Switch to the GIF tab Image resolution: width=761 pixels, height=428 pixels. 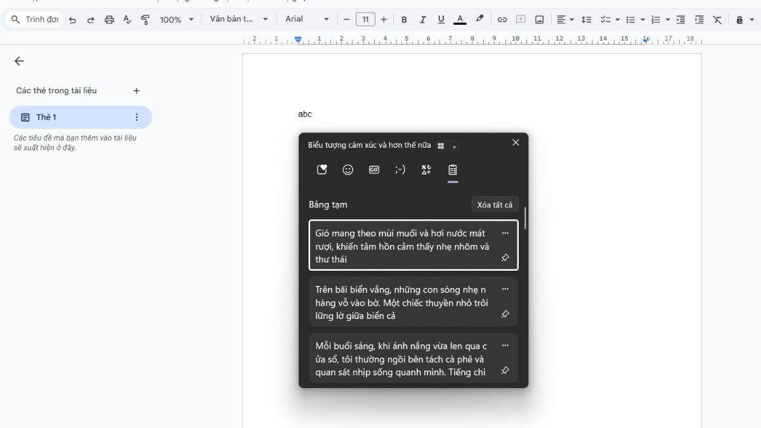(374, 169)
